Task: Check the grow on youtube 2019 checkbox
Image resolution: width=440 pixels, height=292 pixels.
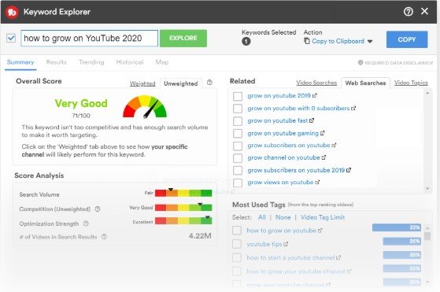Action: (x=238, y=96)
